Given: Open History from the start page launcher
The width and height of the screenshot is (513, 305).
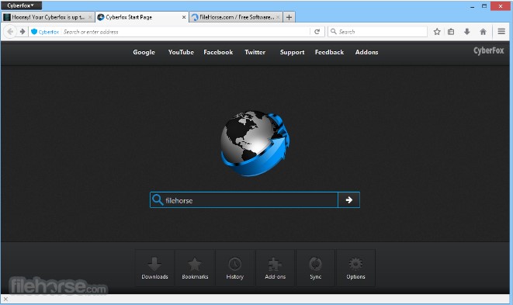Looking at the screenshot, I should [x=235, y=268].
